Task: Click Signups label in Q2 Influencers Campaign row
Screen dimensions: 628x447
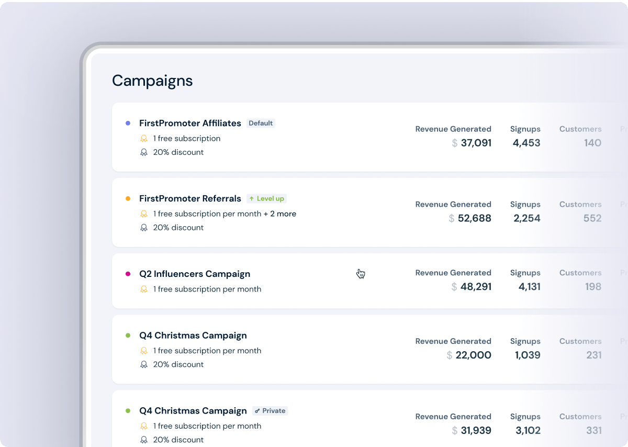Action: 525,273
